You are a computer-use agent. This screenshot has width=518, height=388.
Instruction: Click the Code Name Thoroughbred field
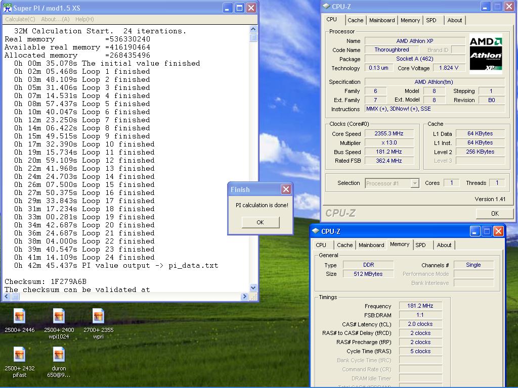392,50
